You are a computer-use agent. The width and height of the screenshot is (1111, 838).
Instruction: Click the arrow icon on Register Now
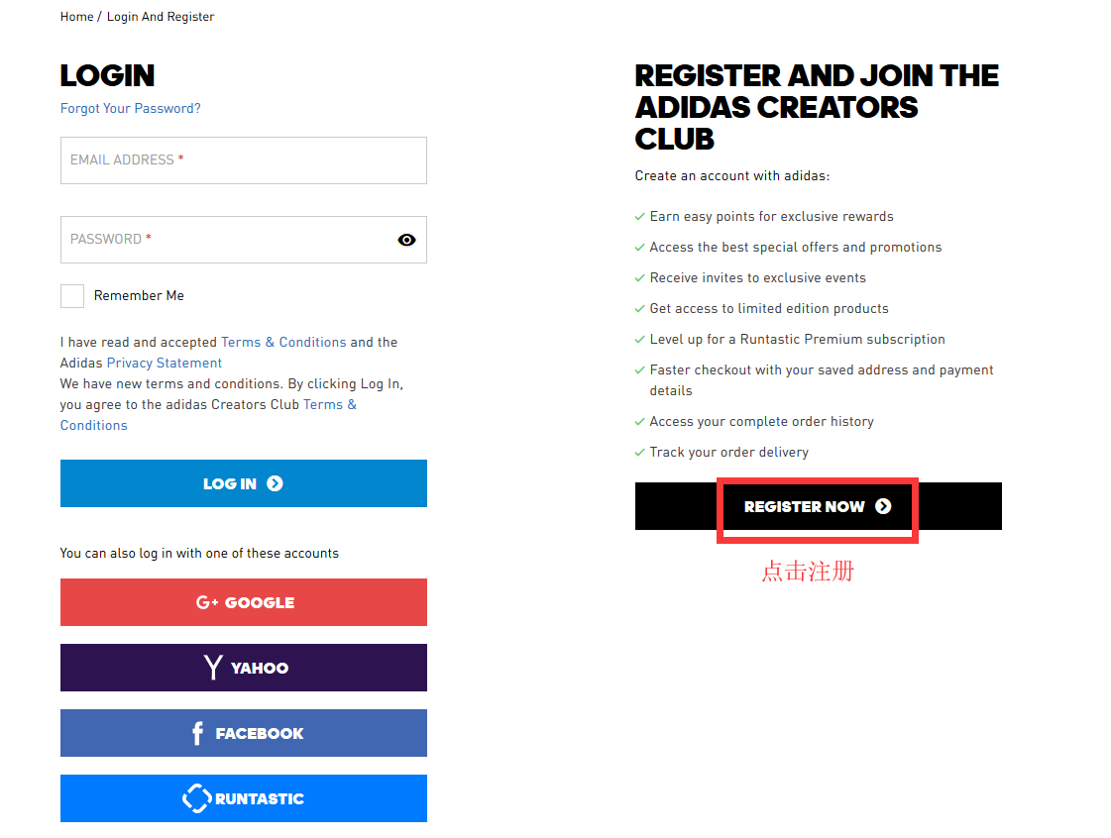click(x=883, y=506)
